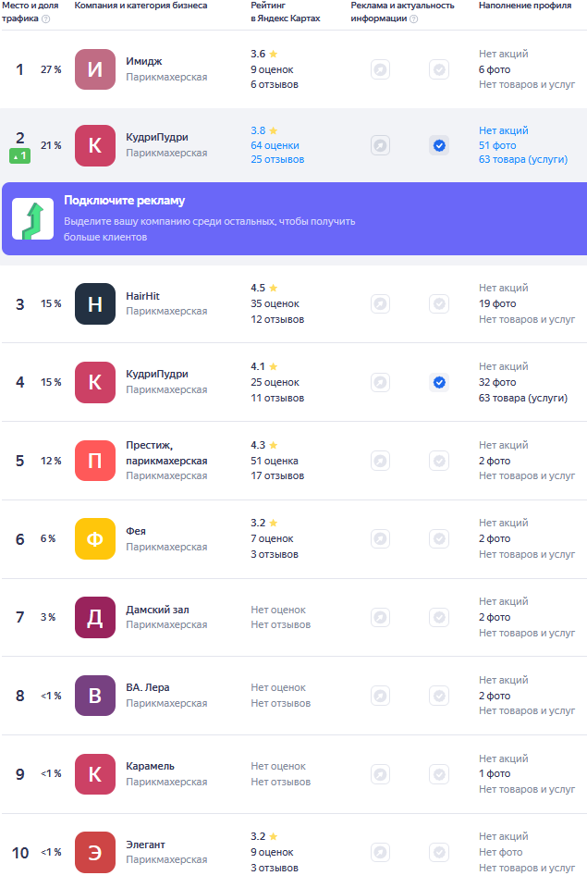The height and width of the screenshot is (888, 587).
Task: Click the verified checkmark in Карамель row
Action: [439, 774]
